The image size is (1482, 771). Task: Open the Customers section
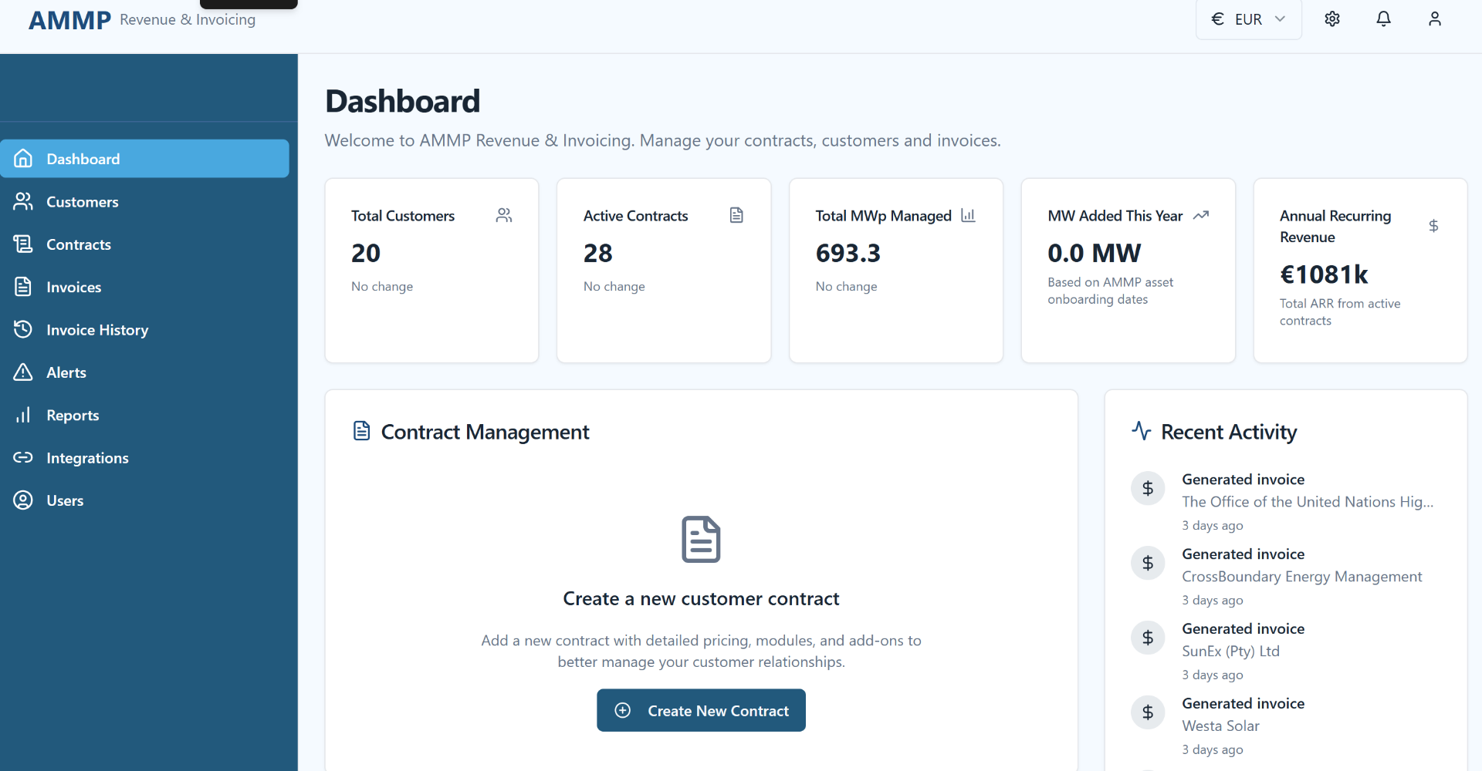click(x=83, y=201)
